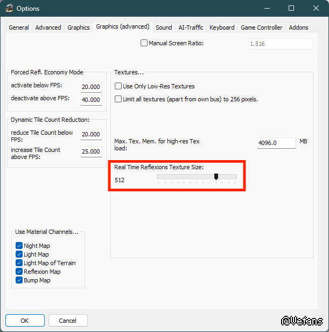The image size is (329, 332).
Task: Toggle Light Map of Terrain checkbox
Action: tap(19, 263)
